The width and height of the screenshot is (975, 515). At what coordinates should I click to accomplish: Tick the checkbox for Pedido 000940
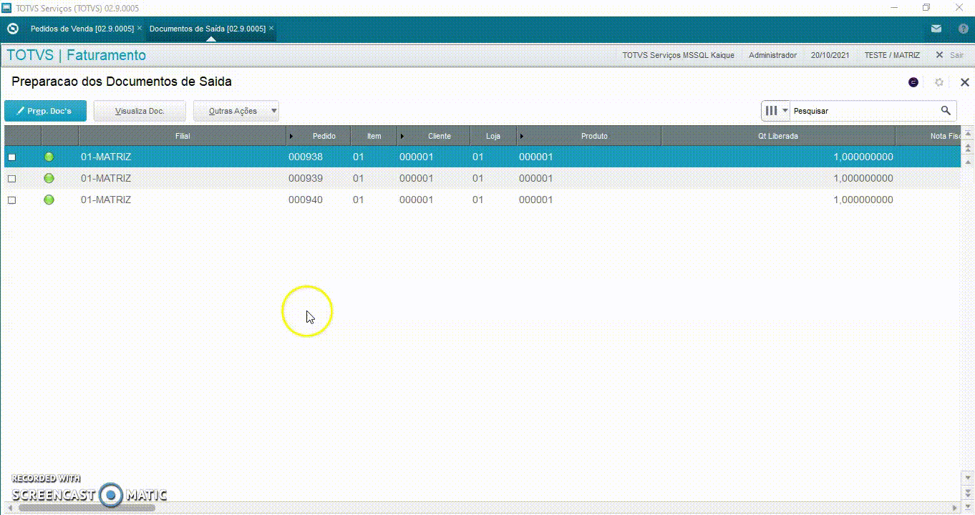click(x=11, y=200)
